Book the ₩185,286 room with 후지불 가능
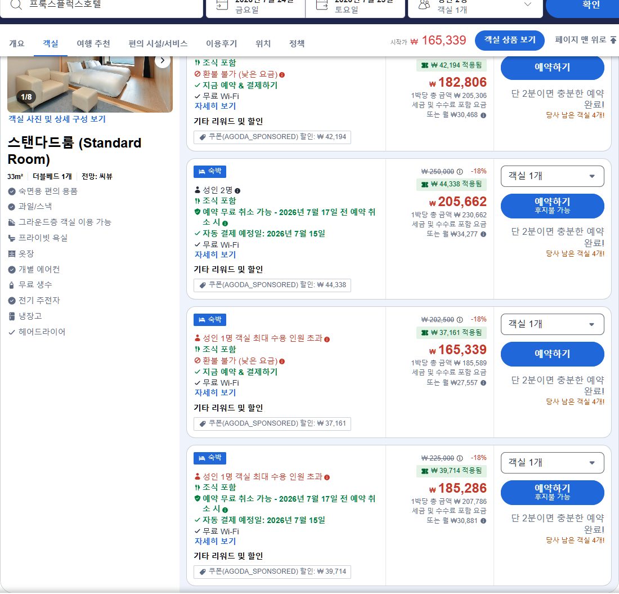The height and width of the screenshot is (594, 619). pos(552,493)
